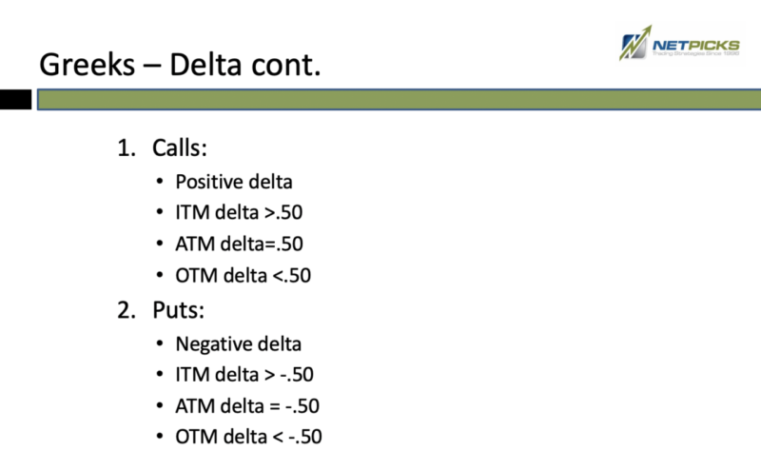
Task: Select the Puts heading
Action: click(x=178, y=310)
